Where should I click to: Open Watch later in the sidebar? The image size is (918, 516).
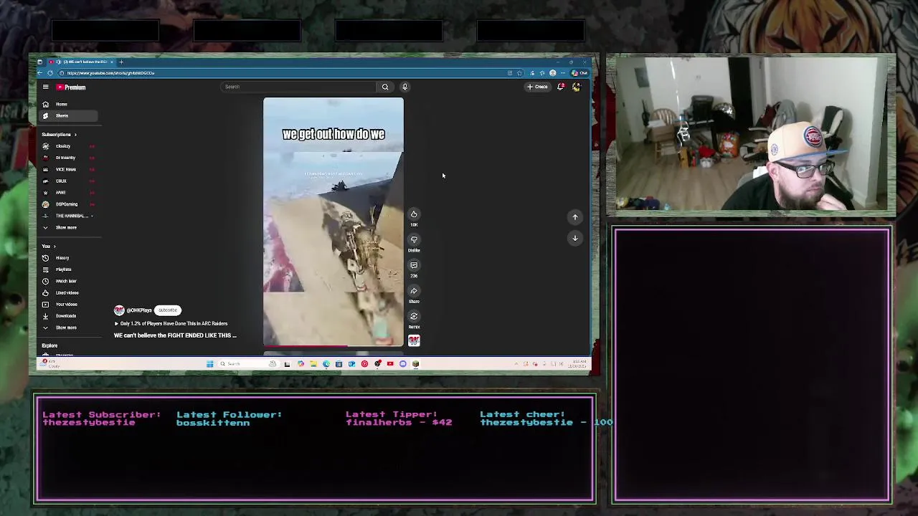point(68,281)
